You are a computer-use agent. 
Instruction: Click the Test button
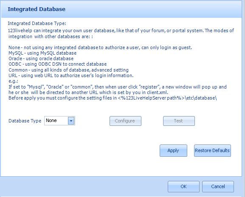[179, 121]
